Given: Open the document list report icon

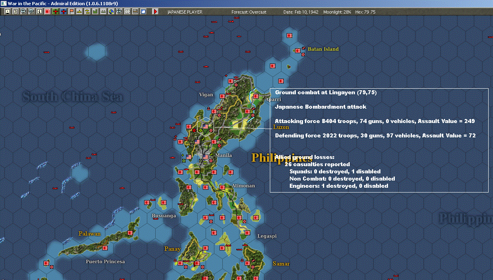Looking at the screenshot, I should click(x=15, y=12).
